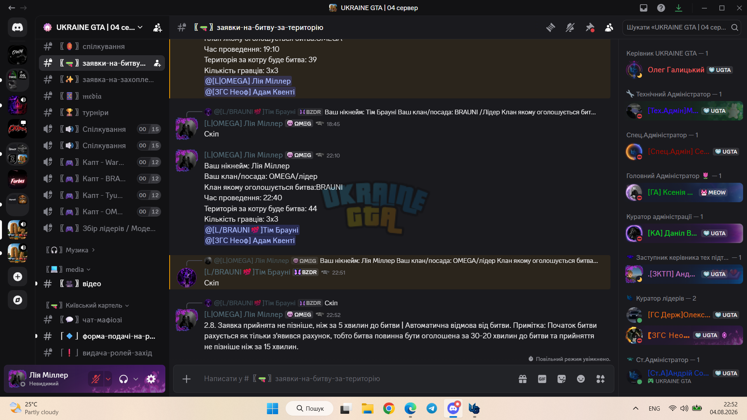Image resolution: width=747 pixels, height=420 pixels.
Task: Open Discord inbox
Action: click(x=644, y=8)
